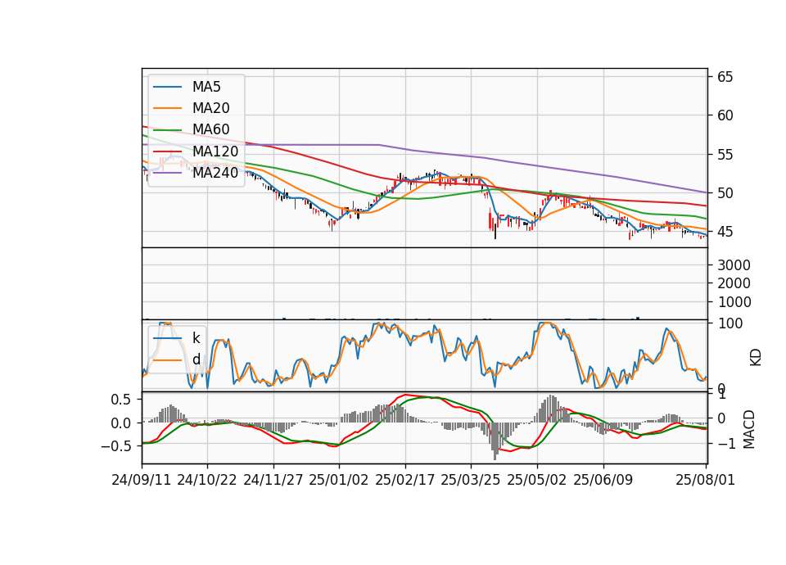This screenshot has width=786, height=565.
Task: Click the MA5 legend label
Action: tap(206, 87)
